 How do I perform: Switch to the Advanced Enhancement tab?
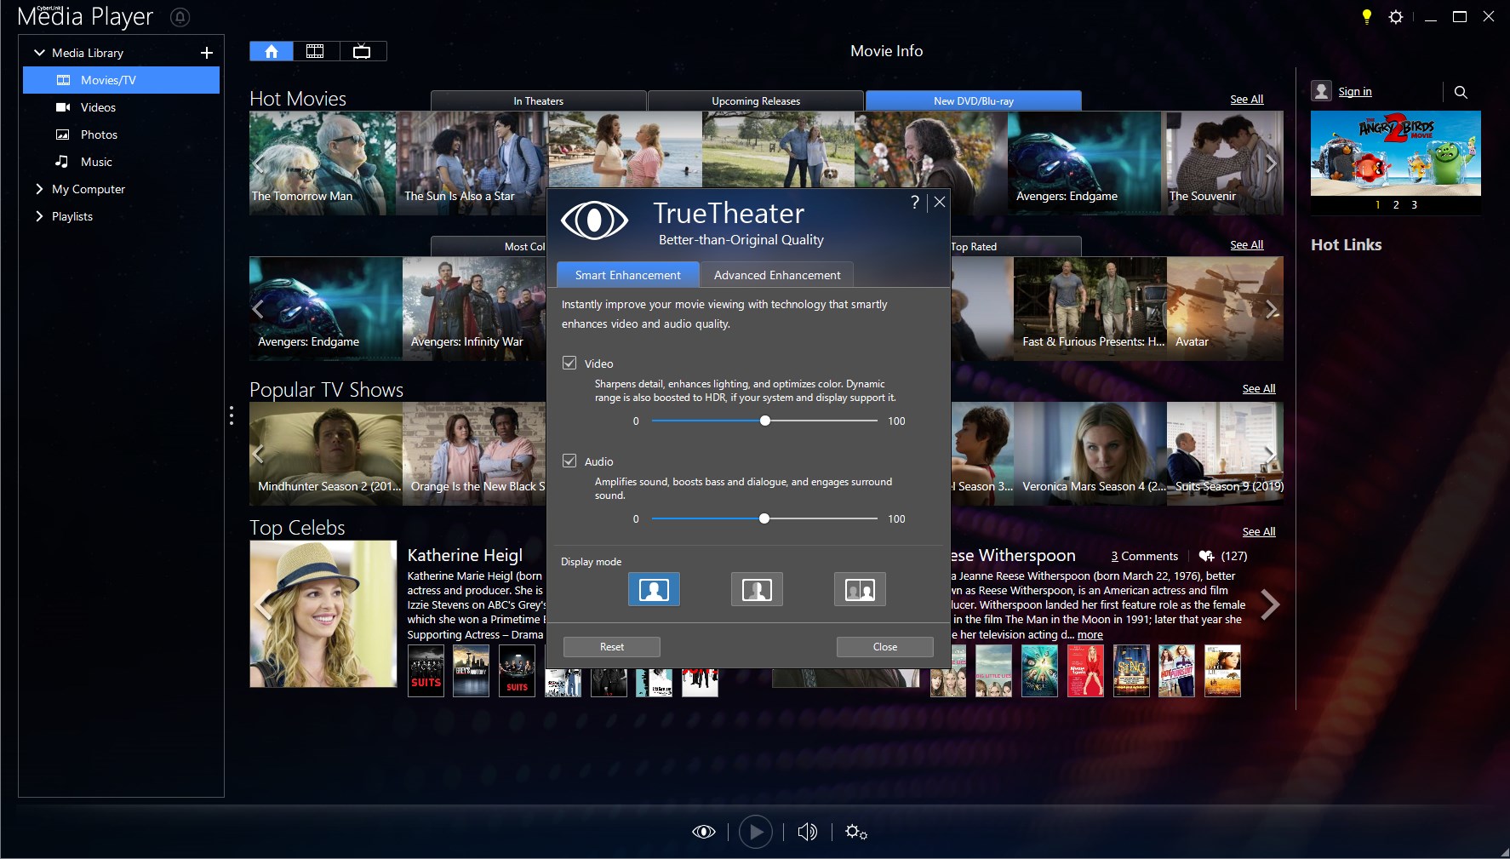(775, 274)
